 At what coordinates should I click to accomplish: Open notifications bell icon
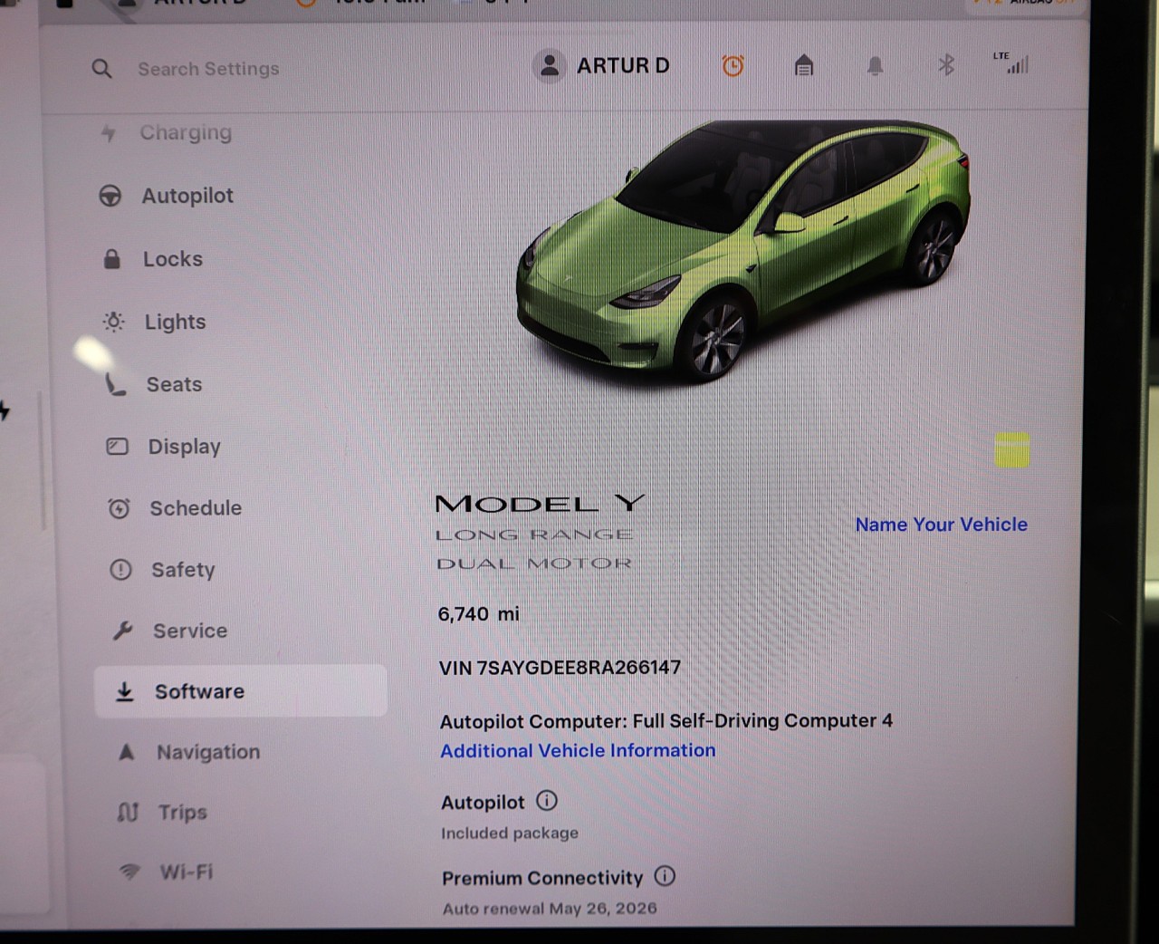875,66
